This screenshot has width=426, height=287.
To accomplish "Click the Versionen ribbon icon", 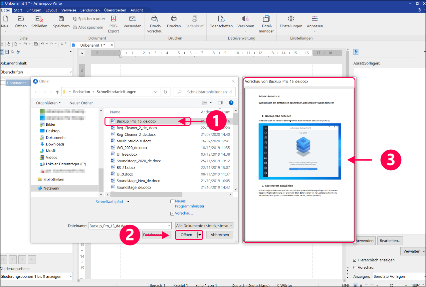I will coord(246,19).
